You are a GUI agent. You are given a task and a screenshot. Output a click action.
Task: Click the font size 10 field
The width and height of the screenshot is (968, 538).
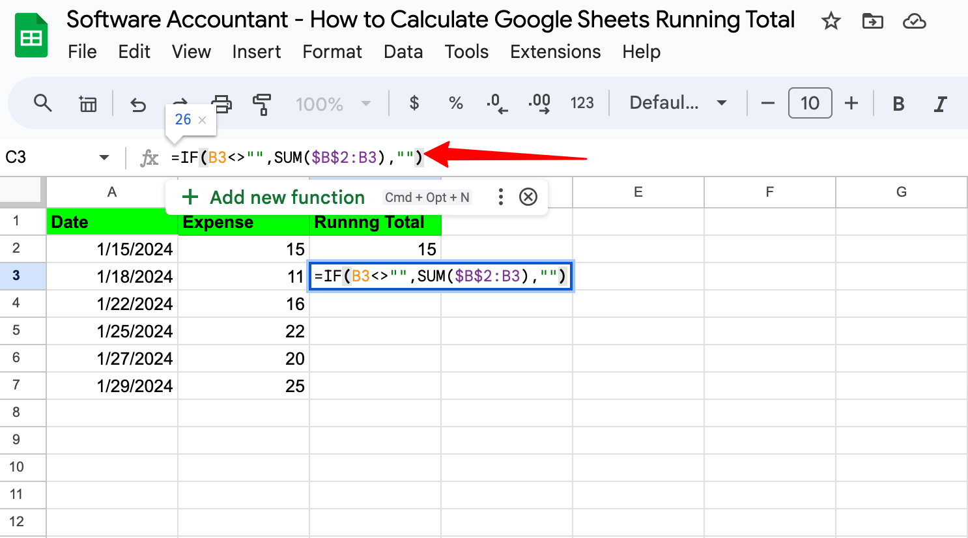coord(810,103)
